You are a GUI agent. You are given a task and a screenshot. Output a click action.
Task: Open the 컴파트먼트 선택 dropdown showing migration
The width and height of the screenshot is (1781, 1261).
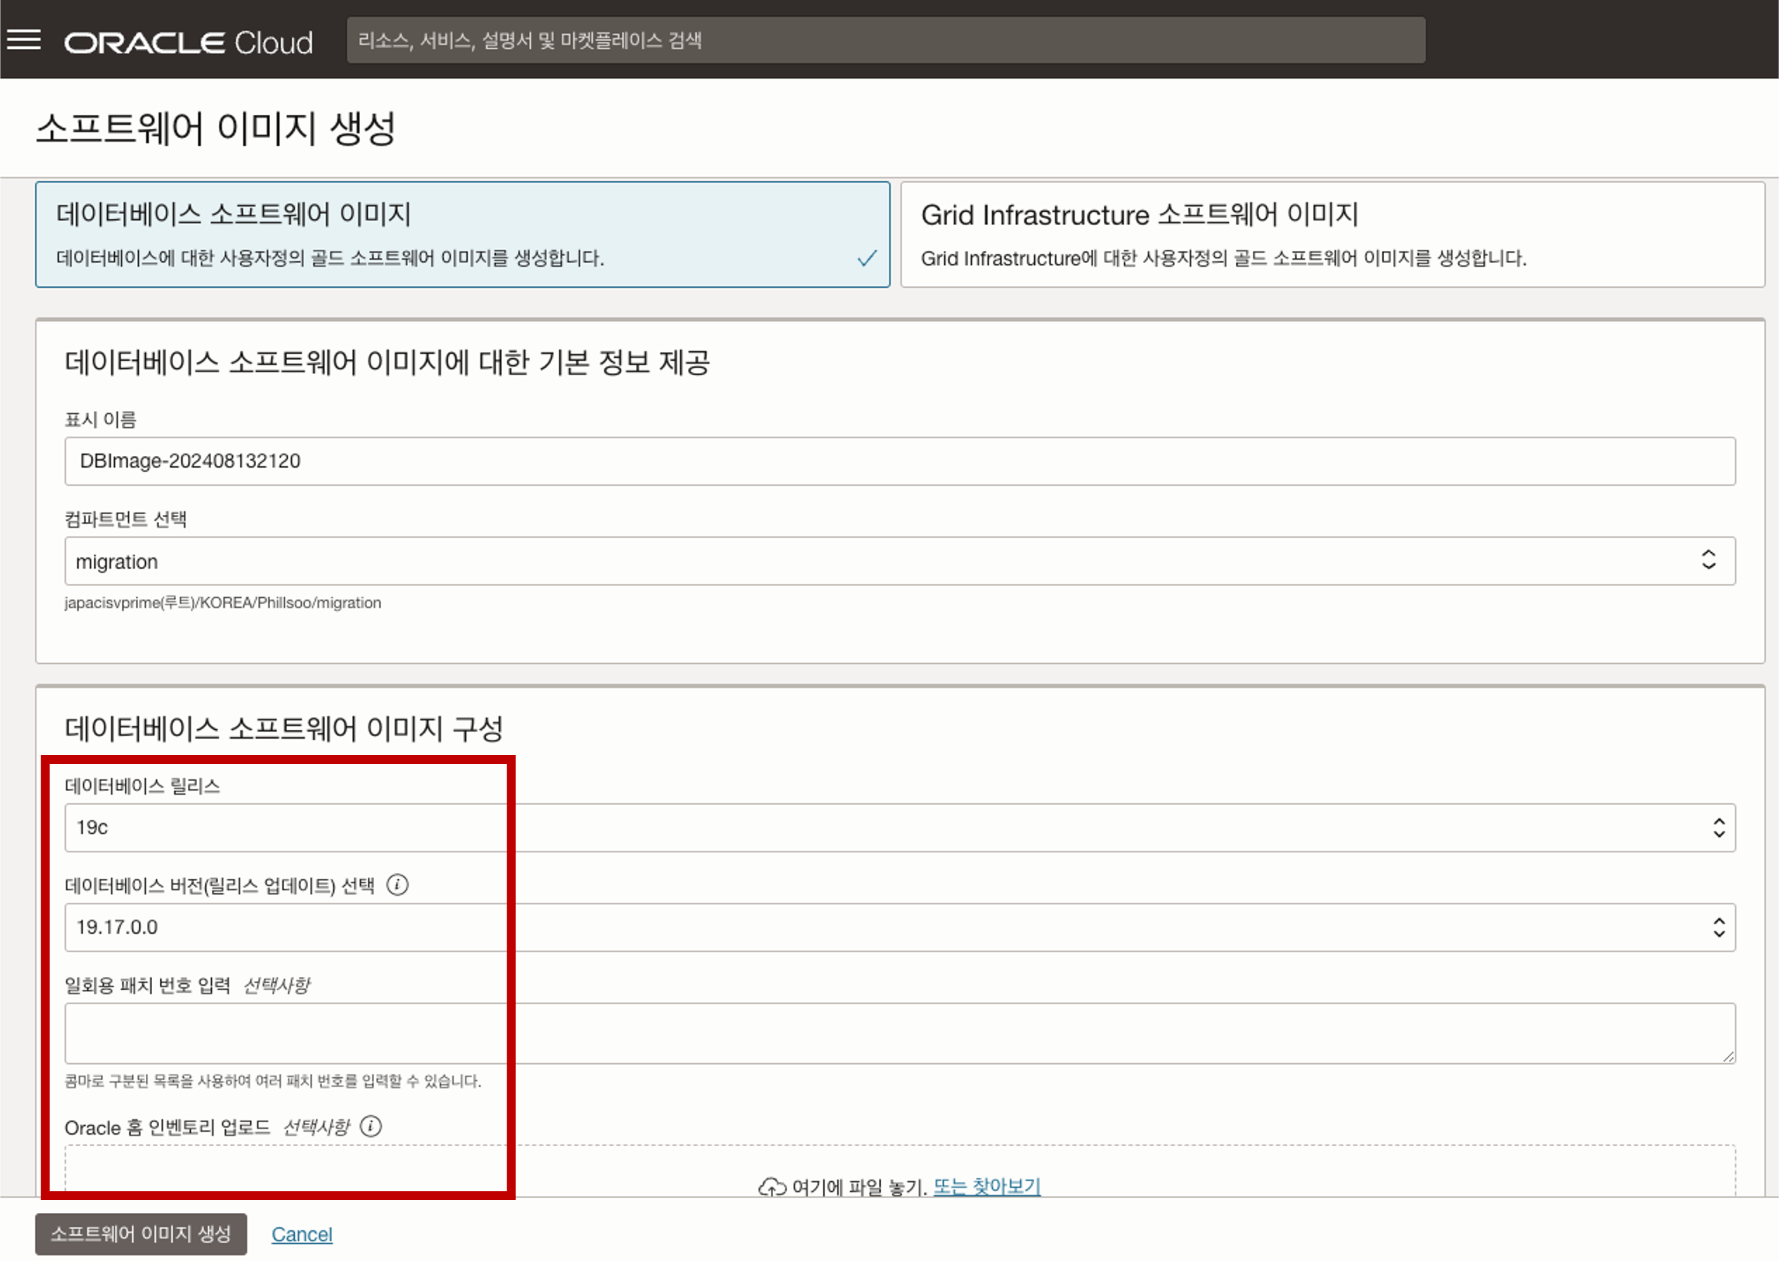[x=900, y=561]
